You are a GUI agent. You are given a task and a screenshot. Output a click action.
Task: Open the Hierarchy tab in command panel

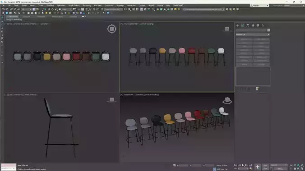pos(248,26)
